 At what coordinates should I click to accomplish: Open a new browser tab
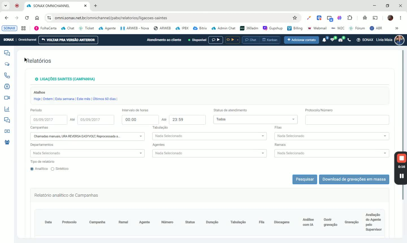point(96,6)
